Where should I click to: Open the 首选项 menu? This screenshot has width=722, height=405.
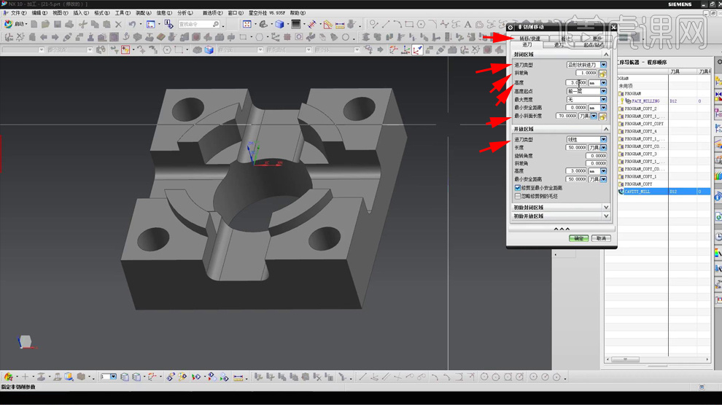tap(212, 13)
